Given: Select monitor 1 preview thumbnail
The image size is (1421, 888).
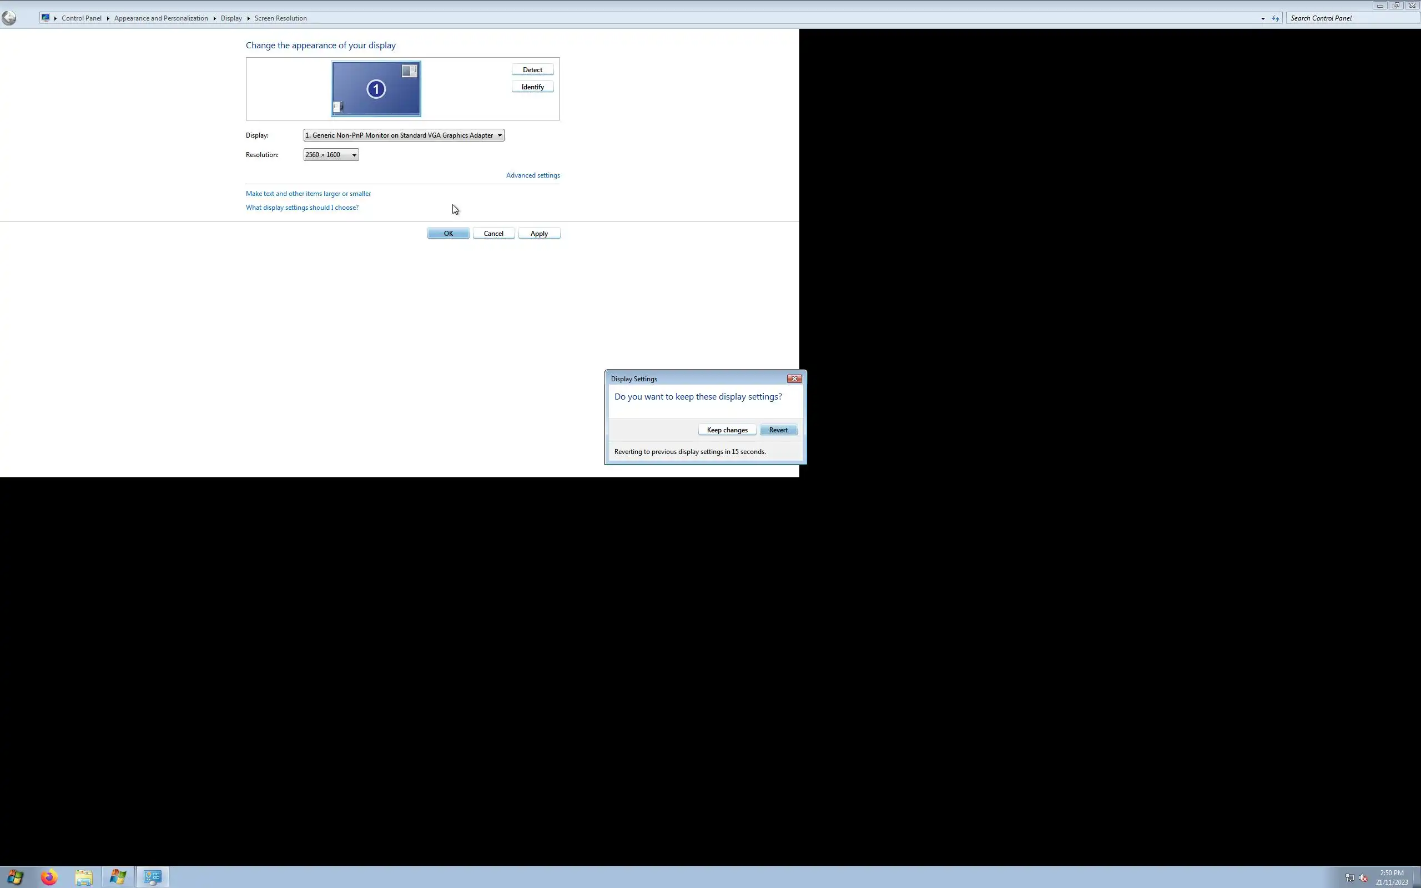Looking at the screenshot, I should point(376,89).
